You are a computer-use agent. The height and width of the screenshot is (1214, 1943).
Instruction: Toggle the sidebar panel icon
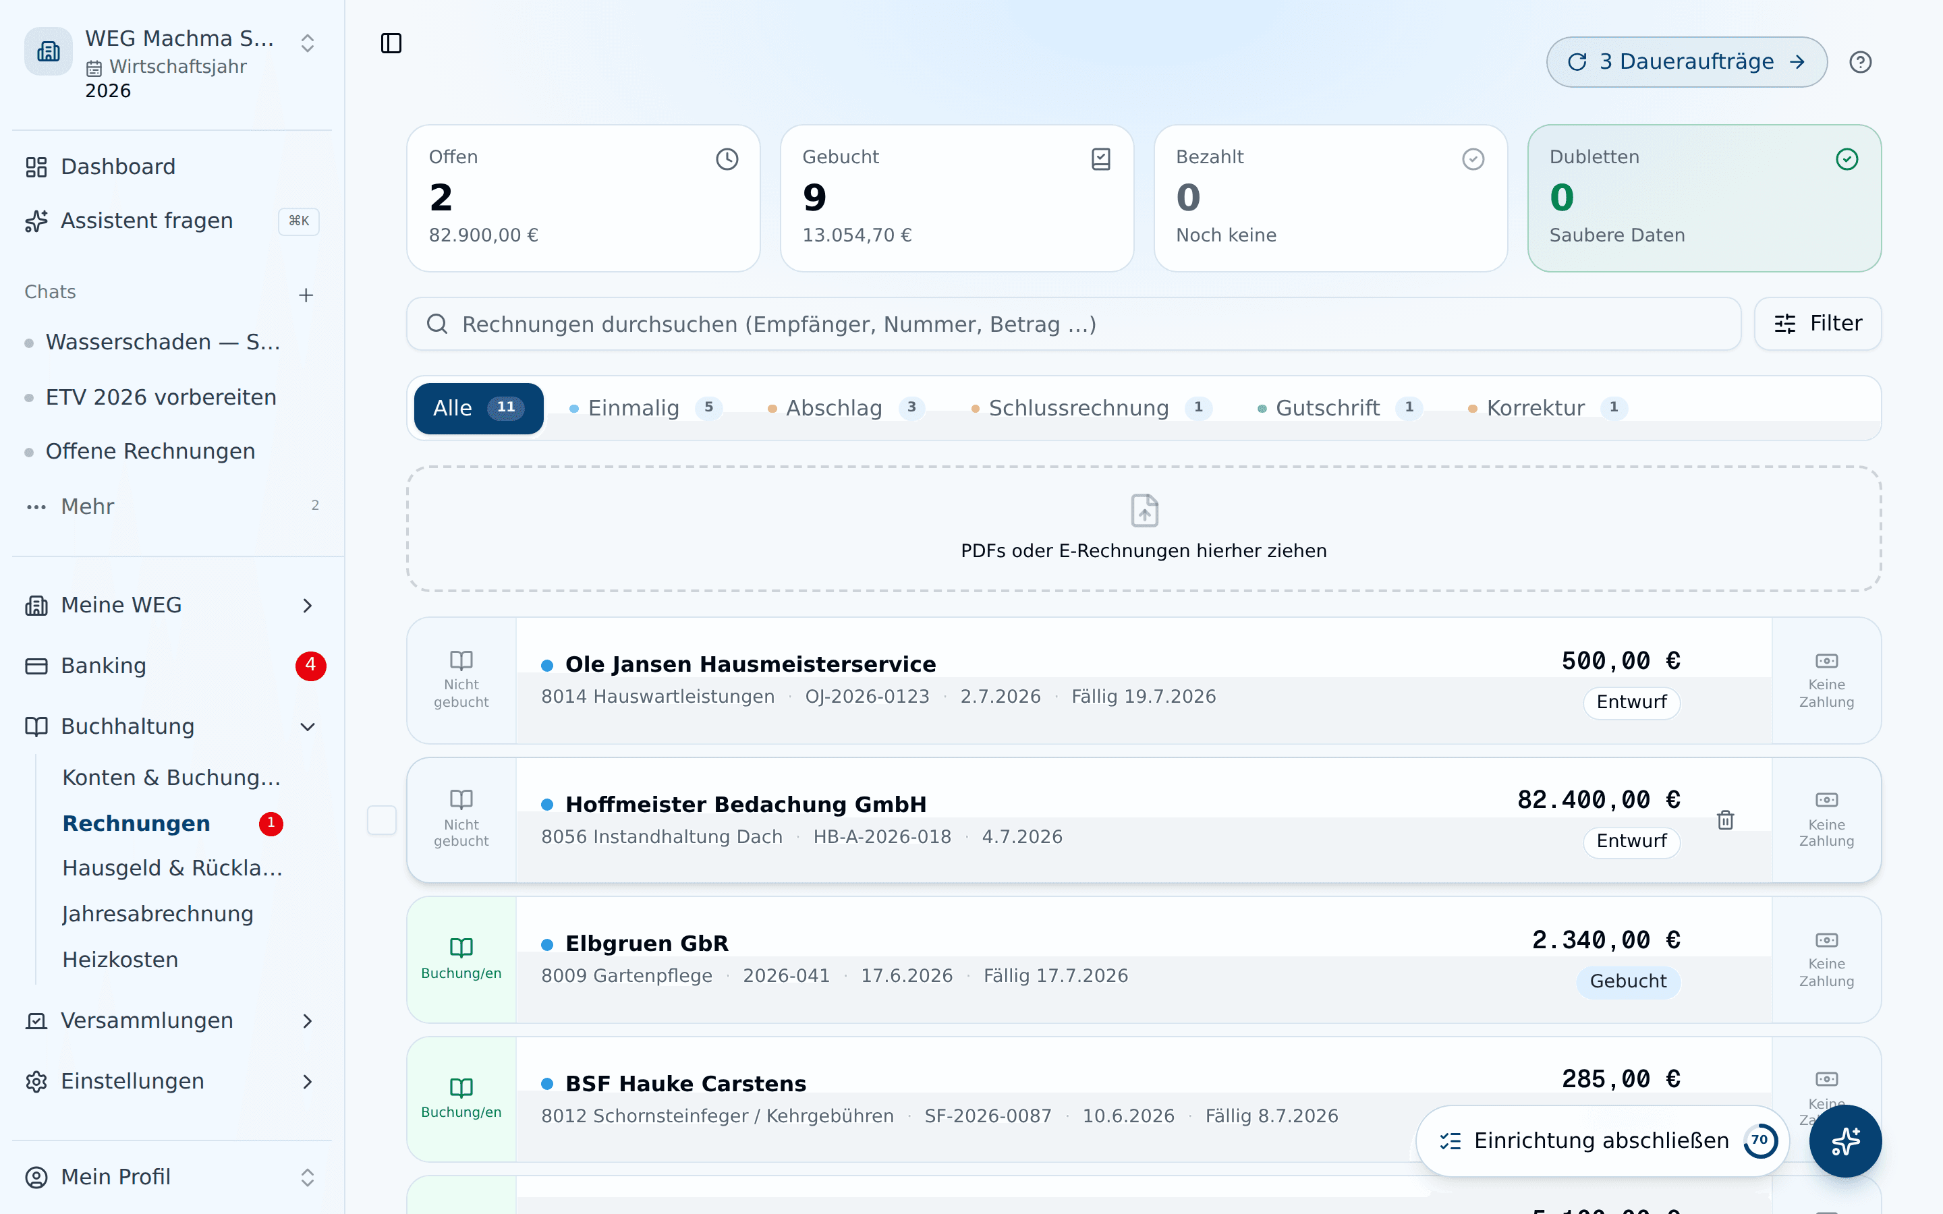(x=391, y=43)
